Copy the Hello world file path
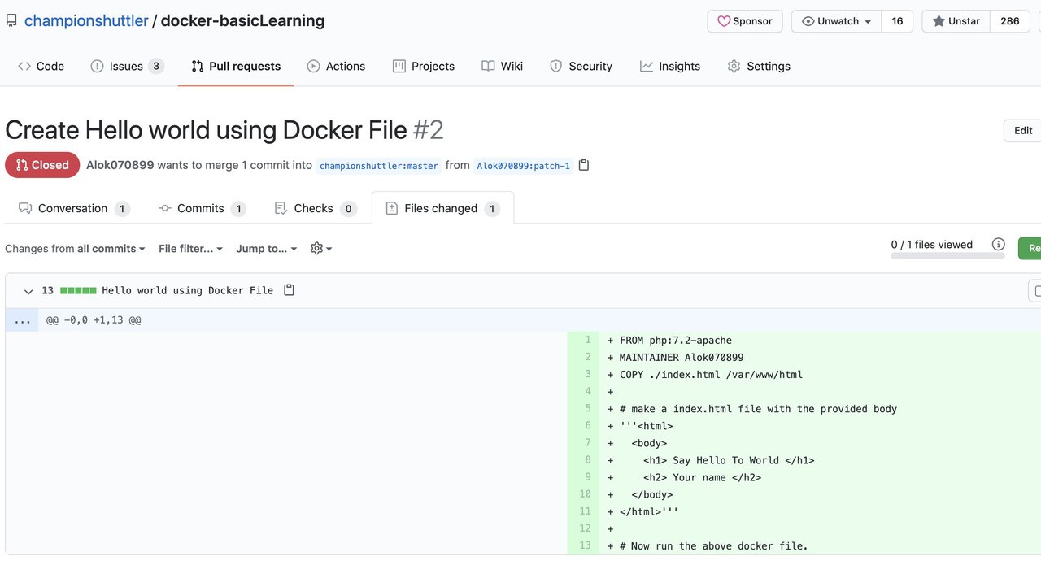 (289, 290)
